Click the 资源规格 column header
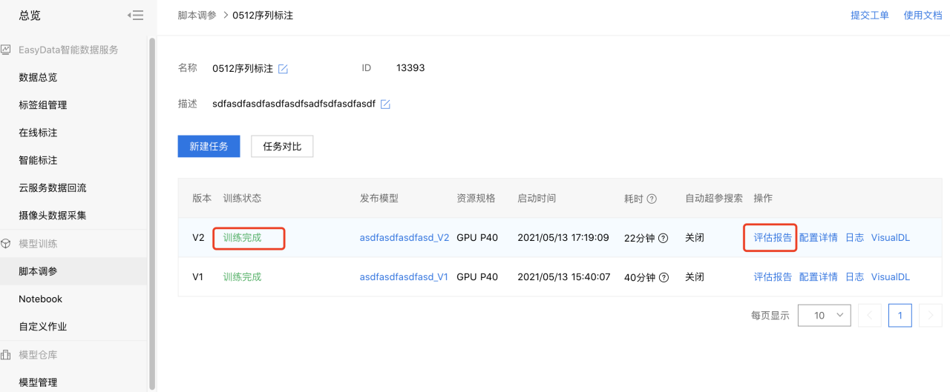Viewport: 950px width, 392px height. 476,199
